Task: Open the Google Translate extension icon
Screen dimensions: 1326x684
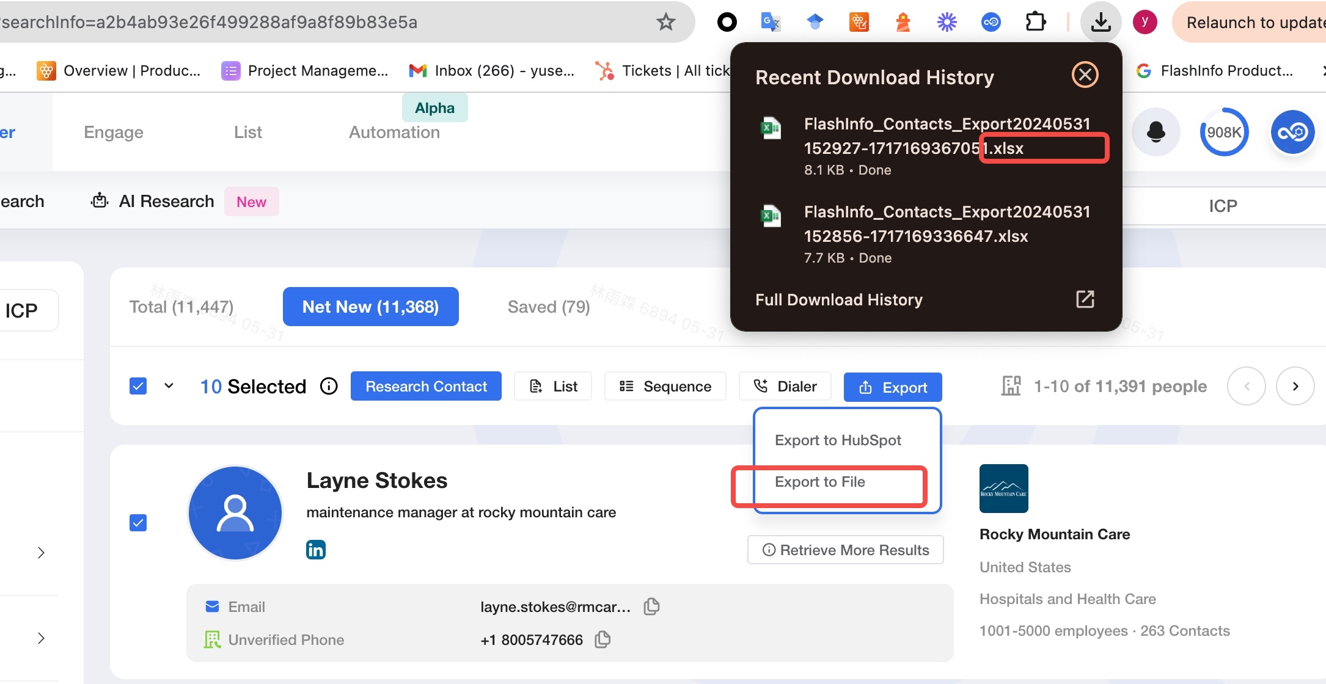Action: click(x=771, y=22)
